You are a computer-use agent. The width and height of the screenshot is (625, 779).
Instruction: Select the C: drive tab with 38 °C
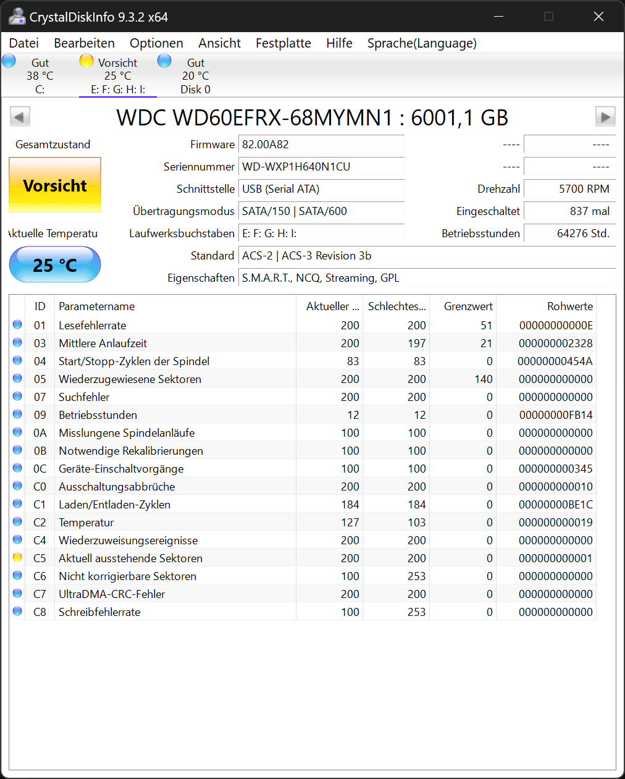40,76
